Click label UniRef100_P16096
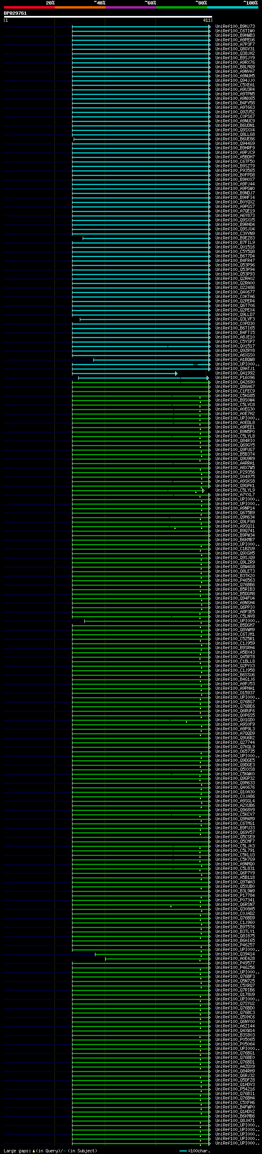This screenshot has height=1154, width=262. [x=235, y=378]
